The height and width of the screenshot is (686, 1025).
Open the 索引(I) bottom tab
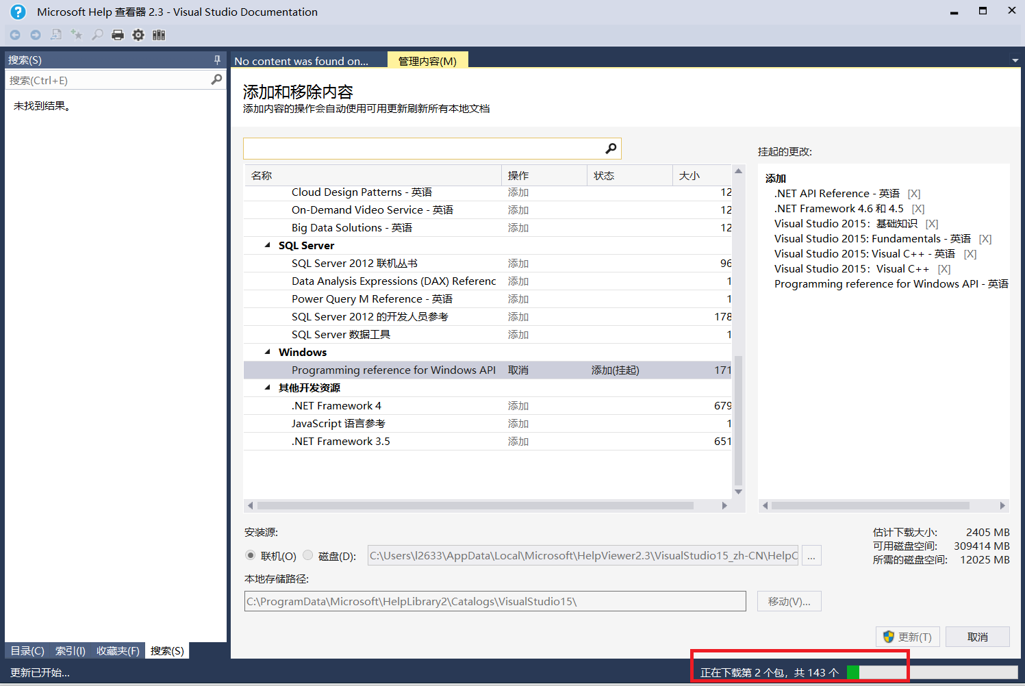(x=71, y=650)
